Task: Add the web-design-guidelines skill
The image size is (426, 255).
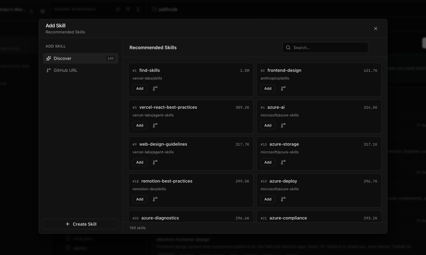Action: coord(140,162)
